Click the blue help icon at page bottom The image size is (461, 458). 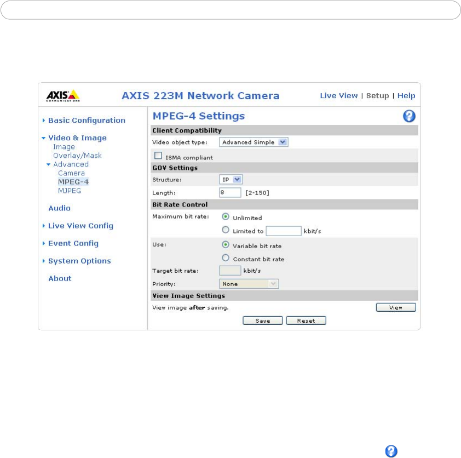(391, 451)
